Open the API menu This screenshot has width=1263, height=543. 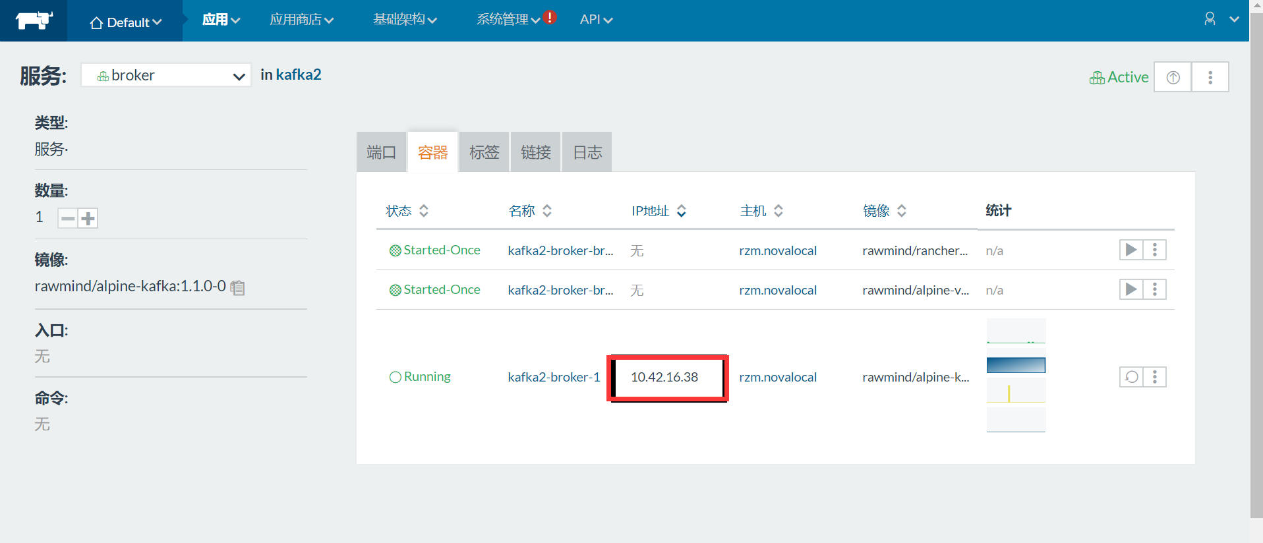pos(596,20)
